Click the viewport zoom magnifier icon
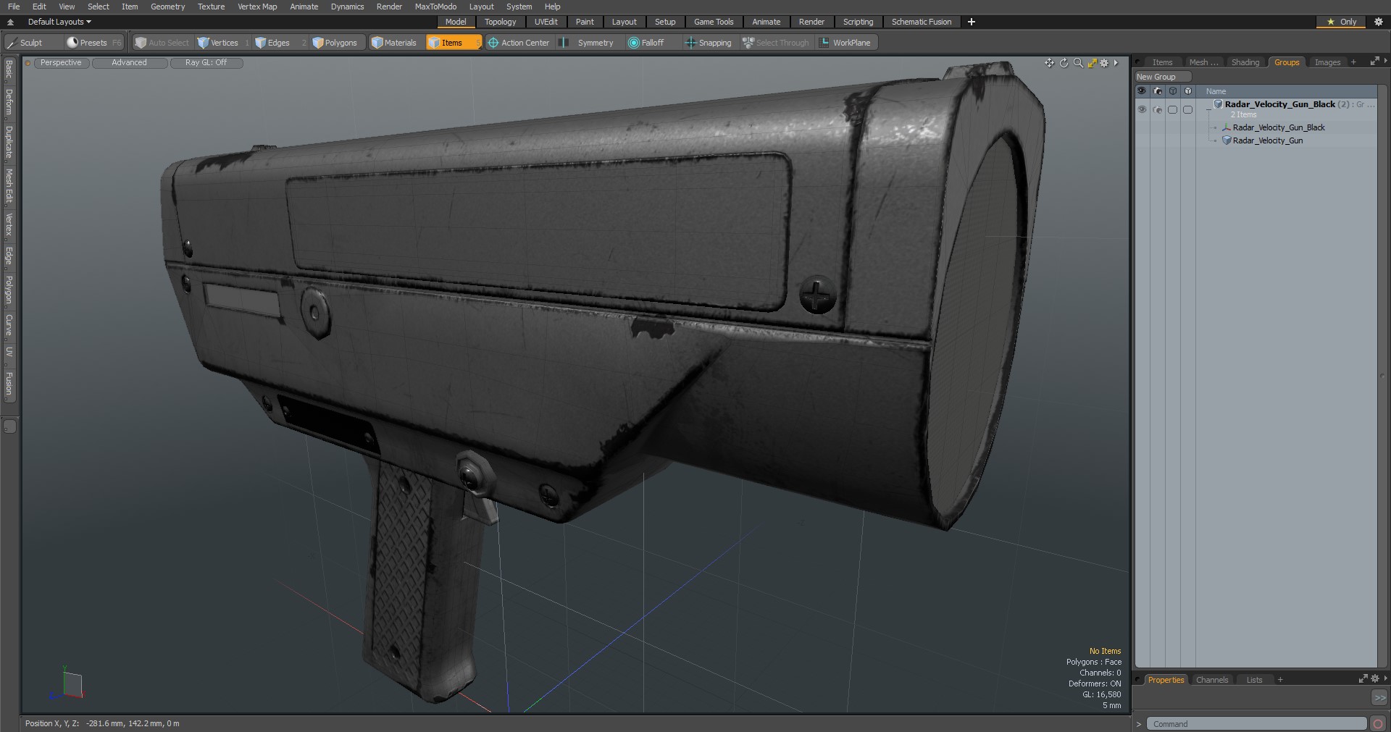1391x732 pixels. tap(1078, 63)
